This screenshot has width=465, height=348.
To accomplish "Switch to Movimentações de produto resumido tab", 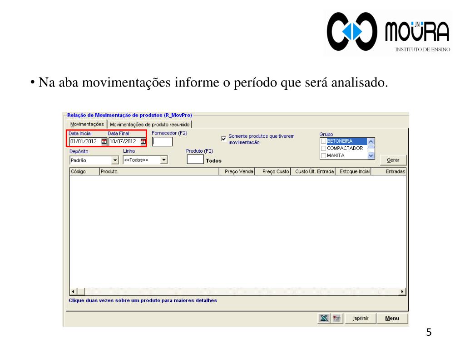I will [x=149, y=125].
